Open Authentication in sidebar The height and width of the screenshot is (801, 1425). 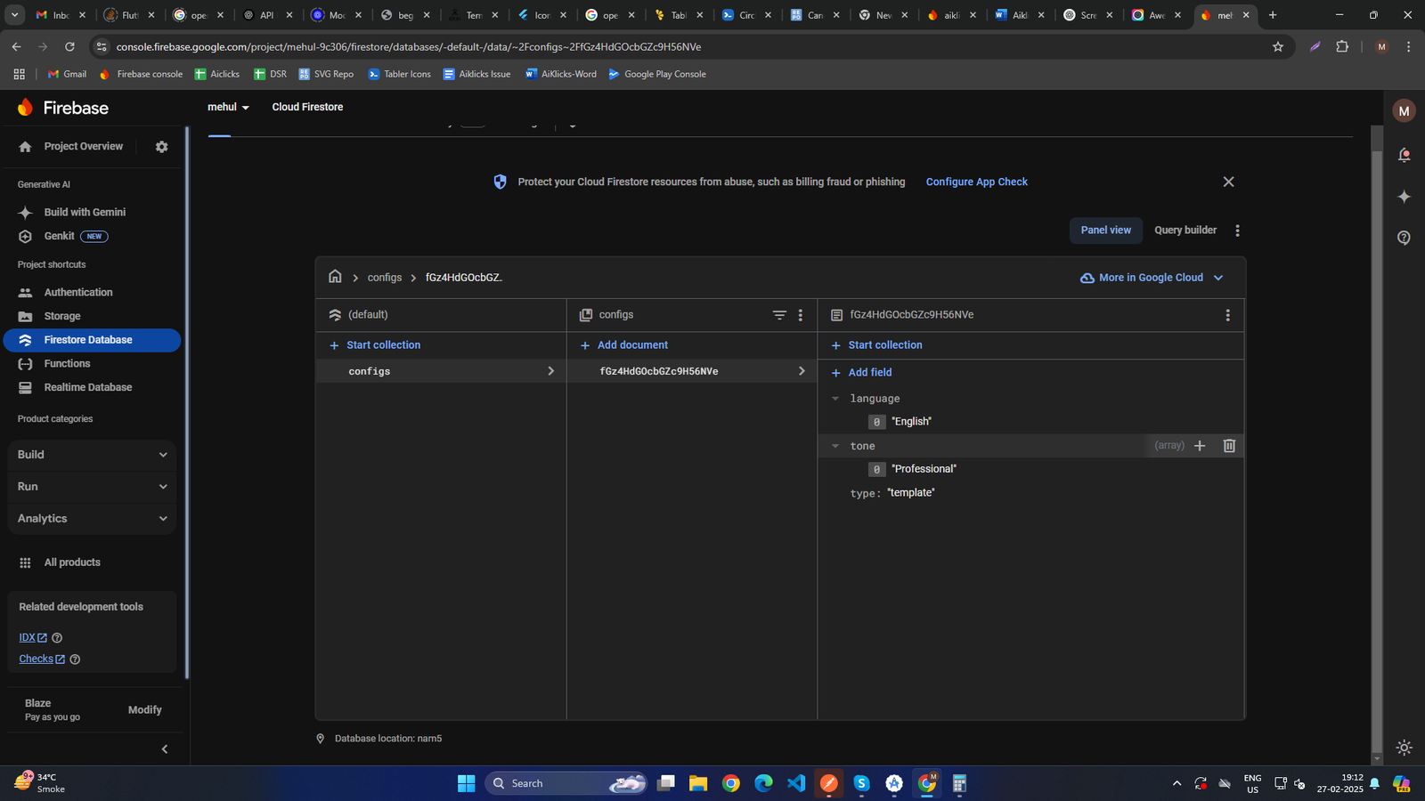(x=78, y=292)
